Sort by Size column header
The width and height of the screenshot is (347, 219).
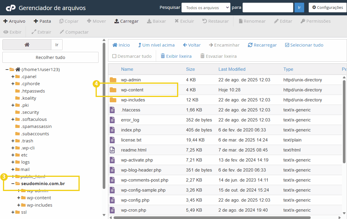click(x=190, y=69)
